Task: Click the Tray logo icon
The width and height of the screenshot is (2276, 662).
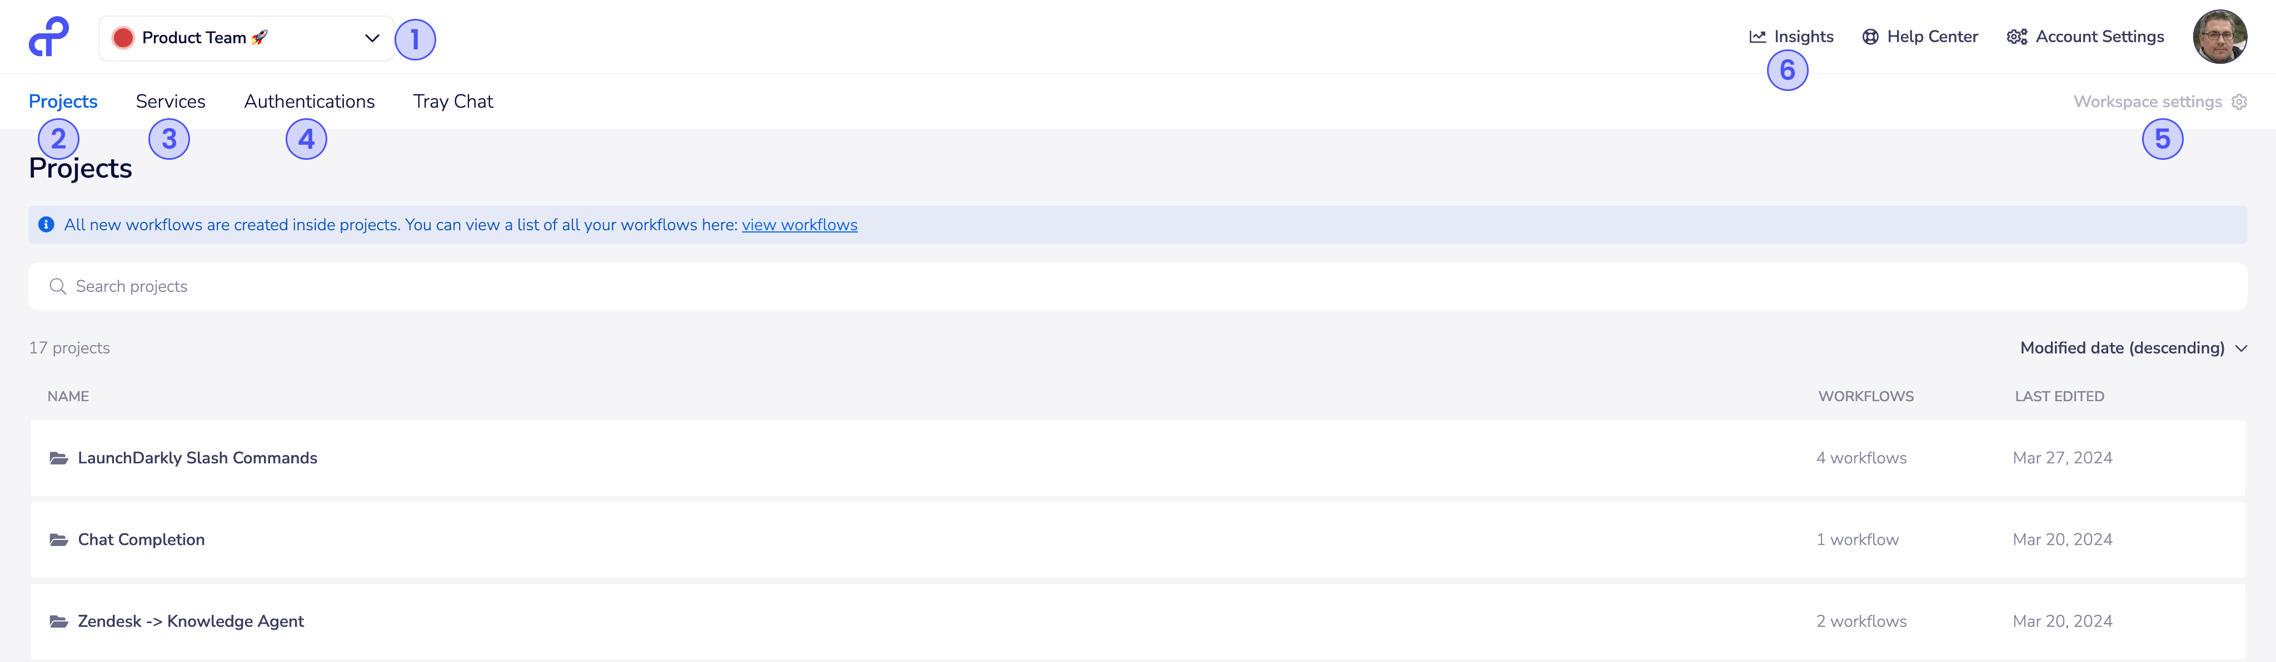Action: [48, 37]
